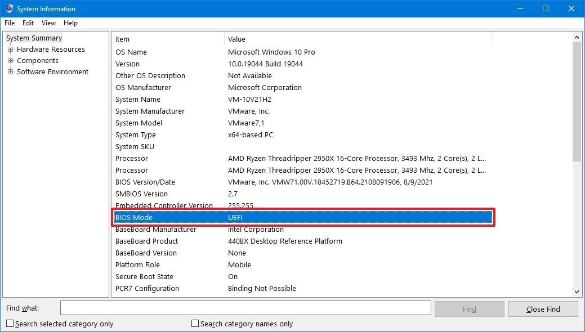The width and height of the screenshot is (585, 332).
Task: Expand the Components tree node
Action: click(x=10, y=60)
